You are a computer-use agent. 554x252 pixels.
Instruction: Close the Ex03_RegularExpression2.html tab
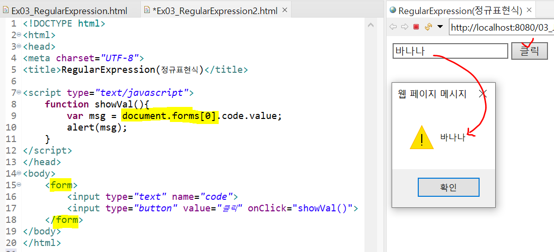click(x=285, y=11)
